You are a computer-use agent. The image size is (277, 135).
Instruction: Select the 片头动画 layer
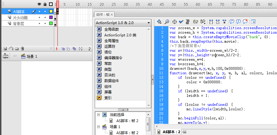pyautogui.click(x=20, y=18)
